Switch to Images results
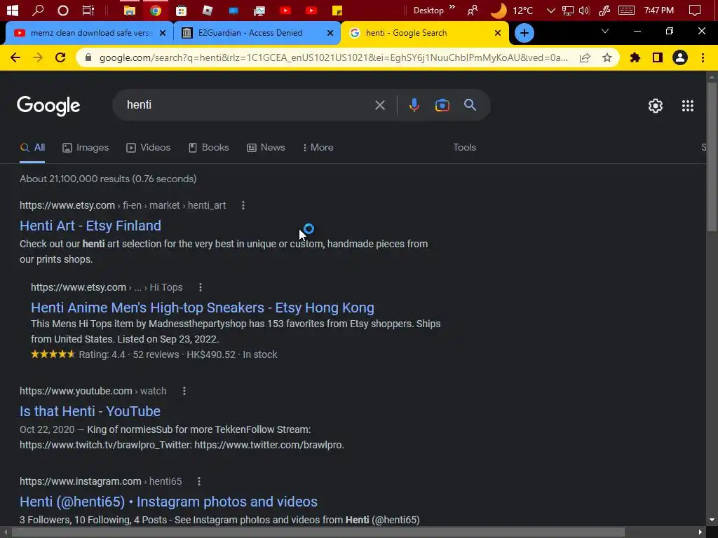The height and width of the screenshot is (538, 718). (86, 147)
